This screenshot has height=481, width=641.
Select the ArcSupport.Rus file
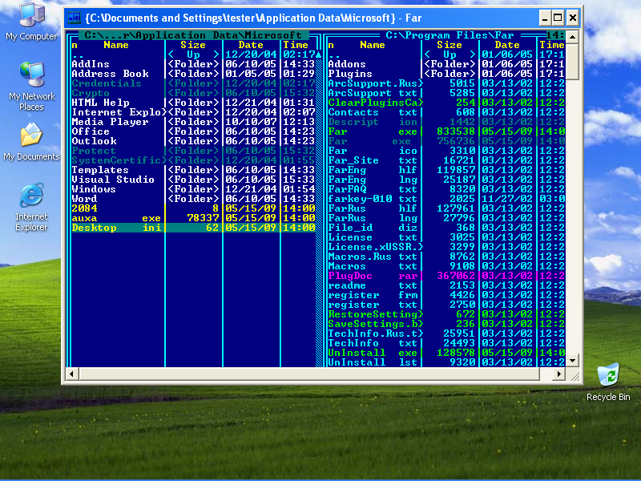tap(446, 83)
